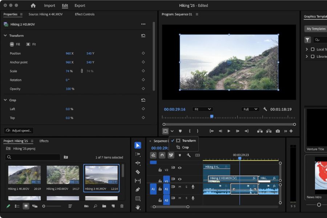Click the Adjust speed button

tap(19, 130)
